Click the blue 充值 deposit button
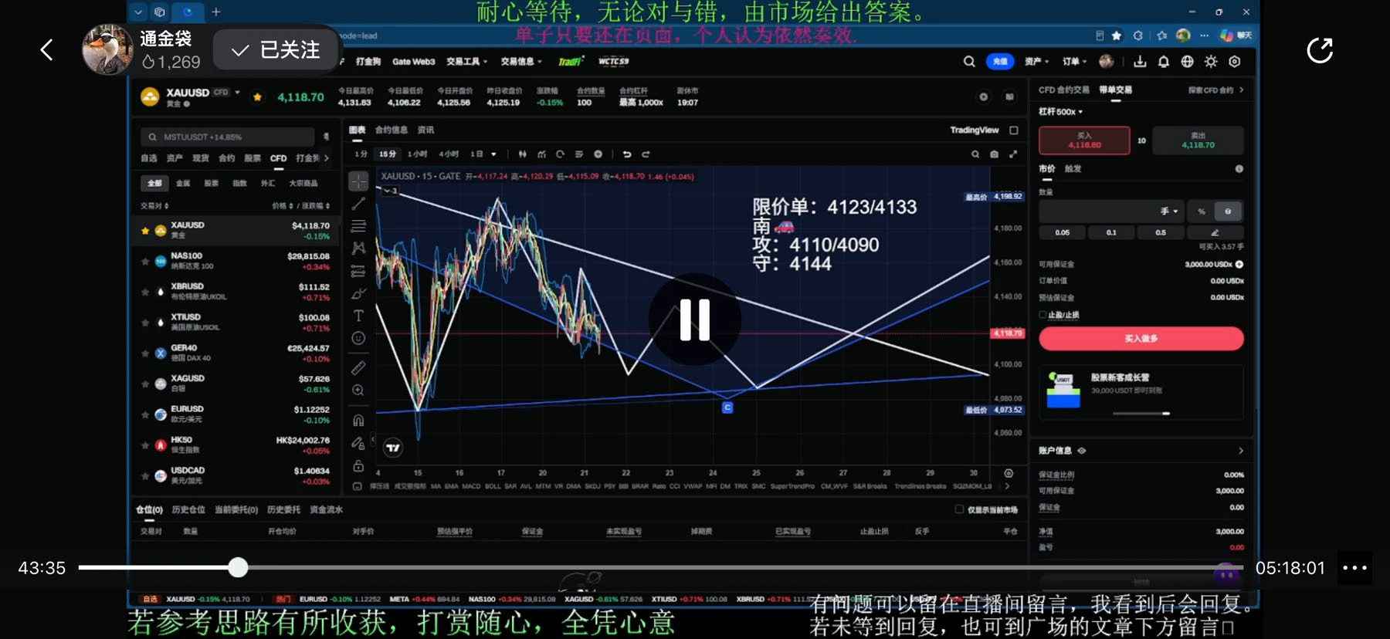 (x=1000, y=62)
